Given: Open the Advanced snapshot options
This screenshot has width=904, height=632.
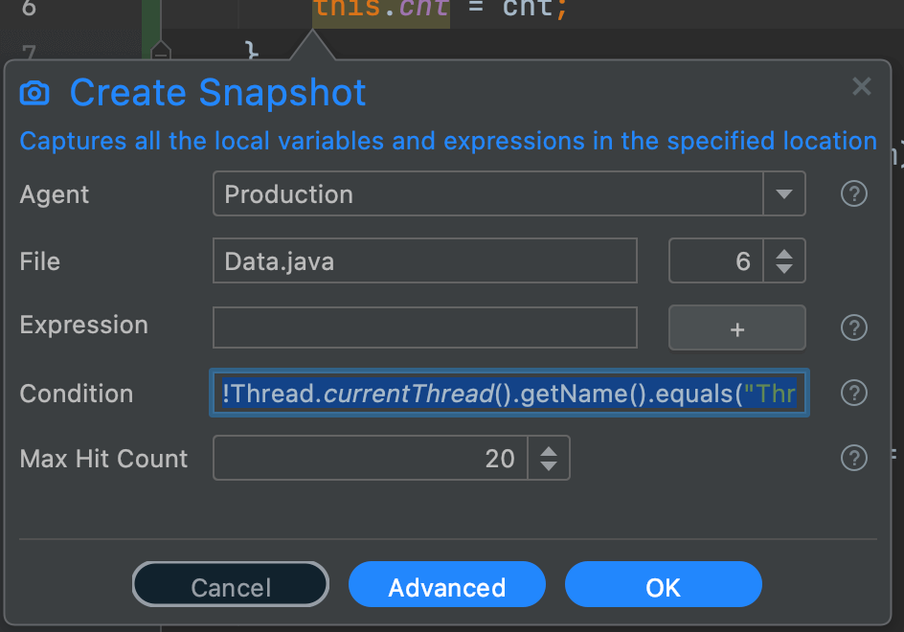Looking at the screenshot, I should (x=446, y=586).
